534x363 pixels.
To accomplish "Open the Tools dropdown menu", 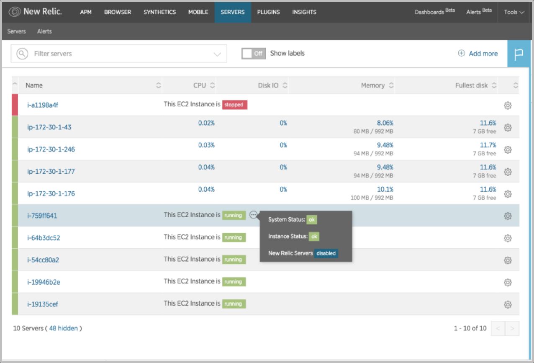I will 514,12.
